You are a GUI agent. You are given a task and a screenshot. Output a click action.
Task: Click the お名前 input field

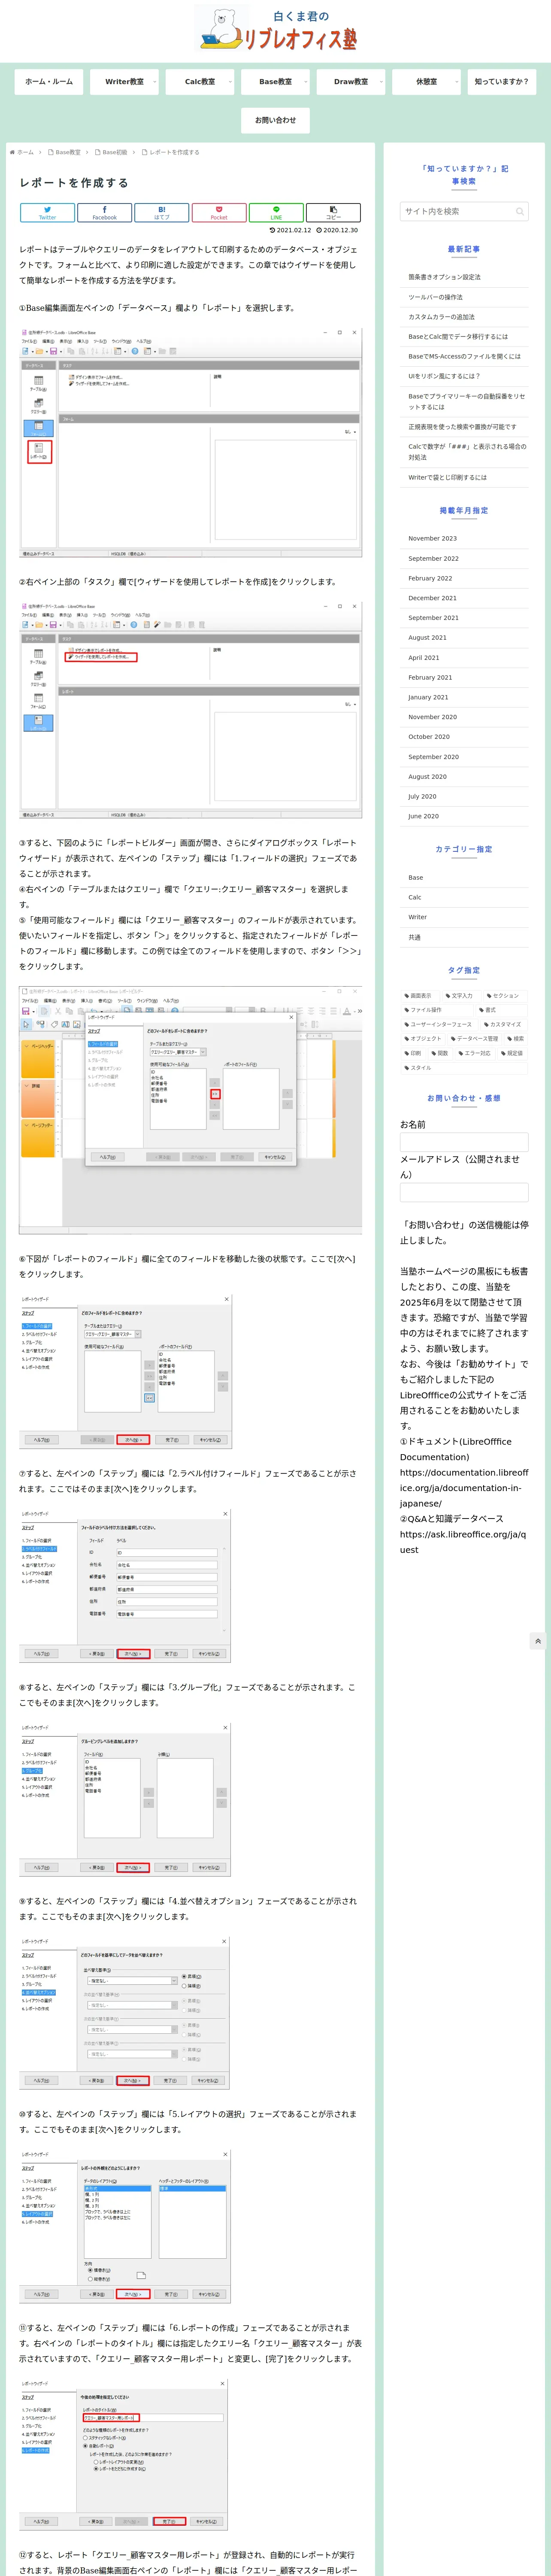click(x=464, y=1142)
